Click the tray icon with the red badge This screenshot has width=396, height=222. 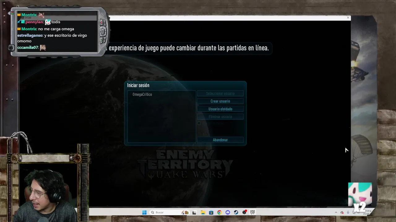(x=342, y=212)
